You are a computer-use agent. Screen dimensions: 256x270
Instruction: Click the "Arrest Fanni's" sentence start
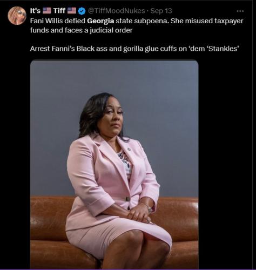(52, 49)
